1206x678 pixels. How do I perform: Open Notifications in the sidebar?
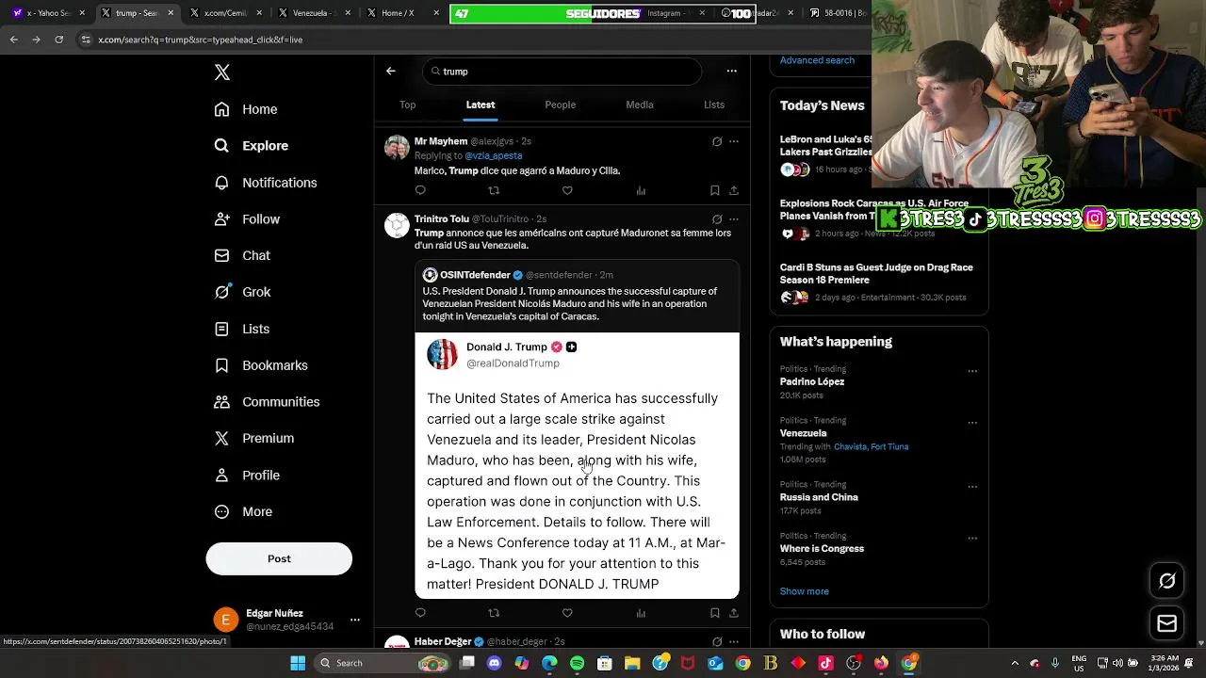pos(266,183)
